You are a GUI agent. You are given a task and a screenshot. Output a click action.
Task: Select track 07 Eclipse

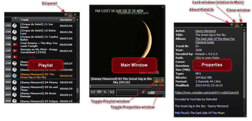coord(39,101)
